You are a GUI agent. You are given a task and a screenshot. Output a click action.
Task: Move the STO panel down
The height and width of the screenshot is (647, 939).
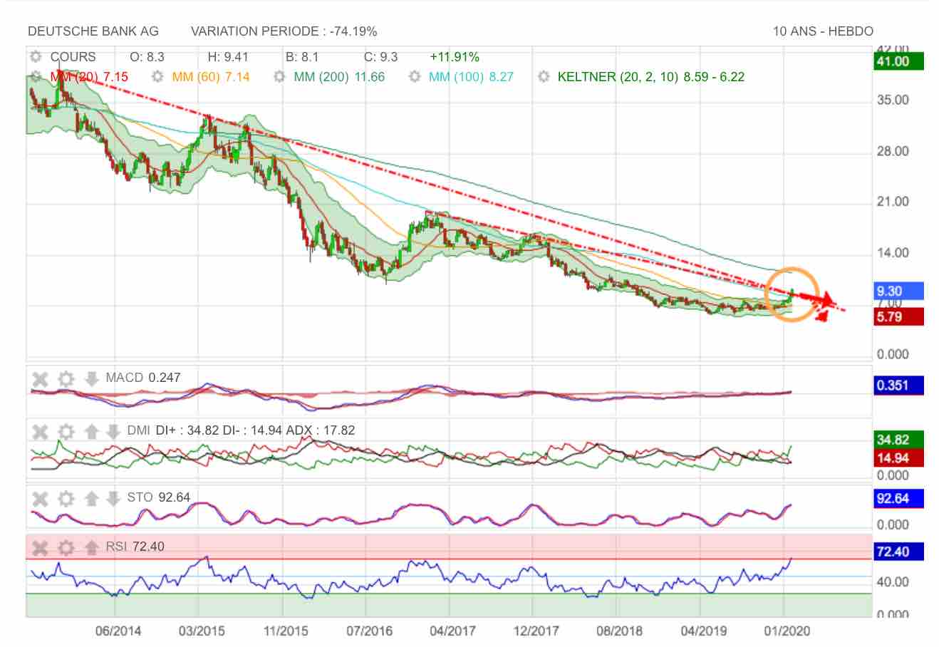tap(113, 498)
